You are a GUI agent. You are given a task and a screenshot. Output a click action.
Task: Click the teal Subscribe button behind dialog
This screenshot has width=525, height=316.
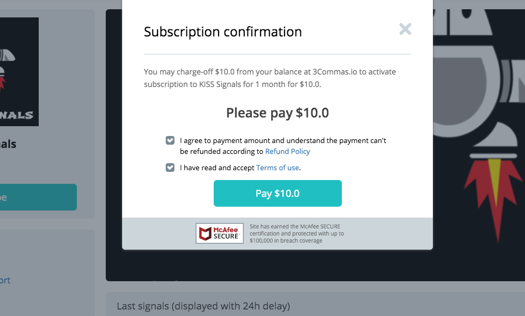point(38,197)
